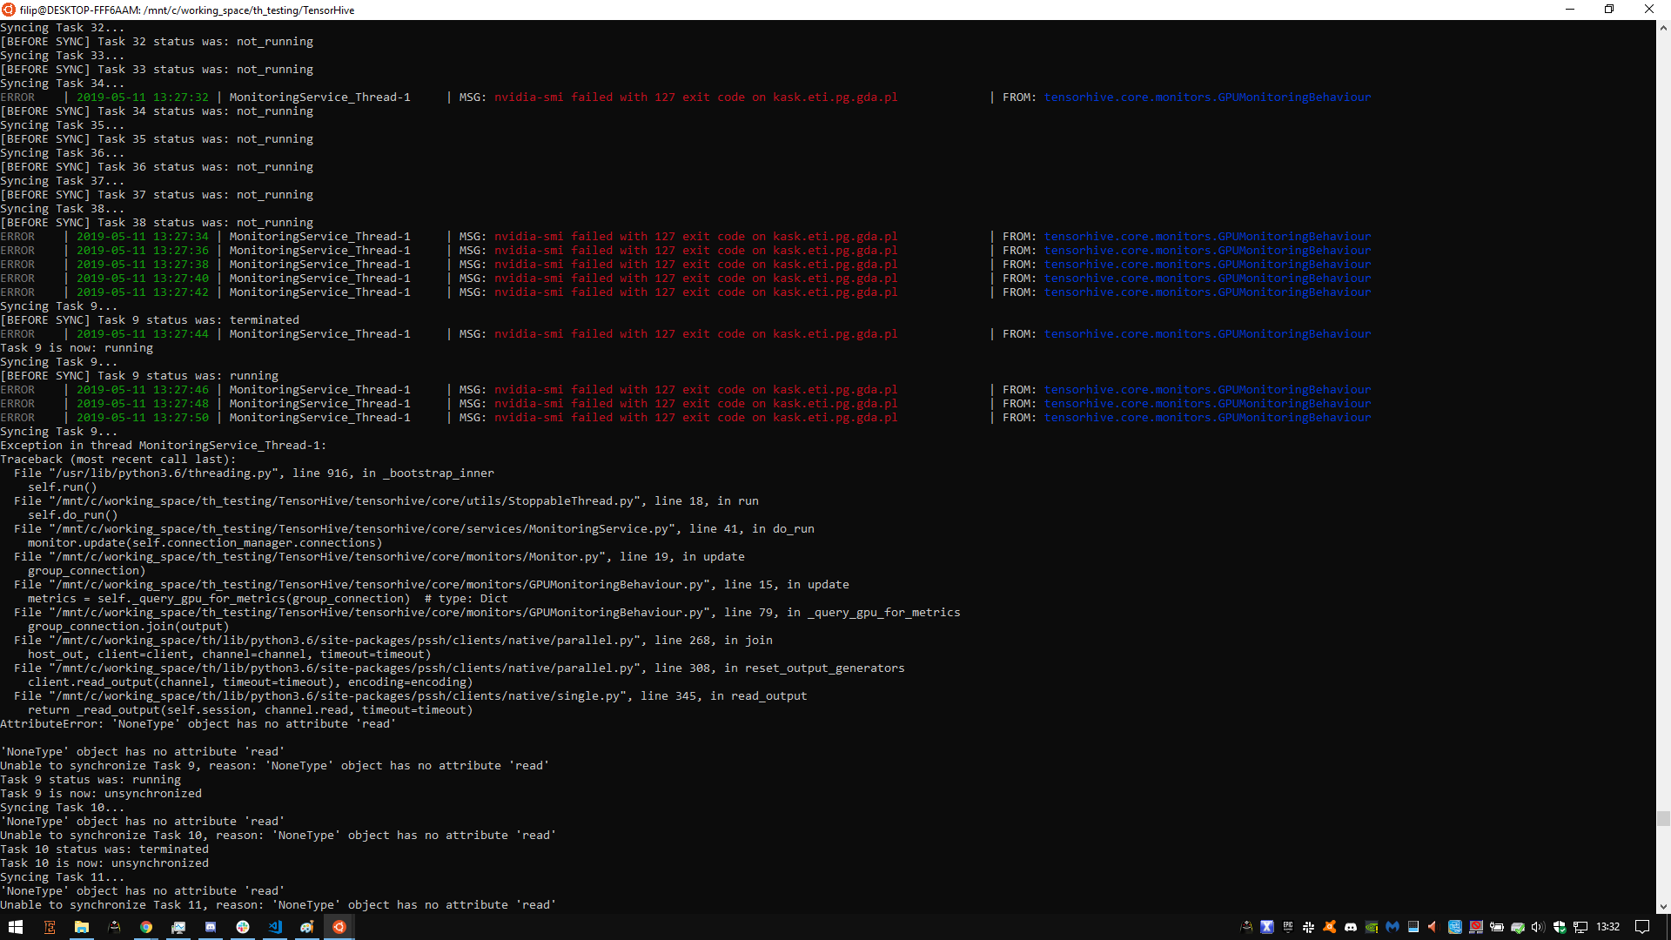Open File Explorer from the taskbar
The image size is (1671, 940).
point(81,927)
